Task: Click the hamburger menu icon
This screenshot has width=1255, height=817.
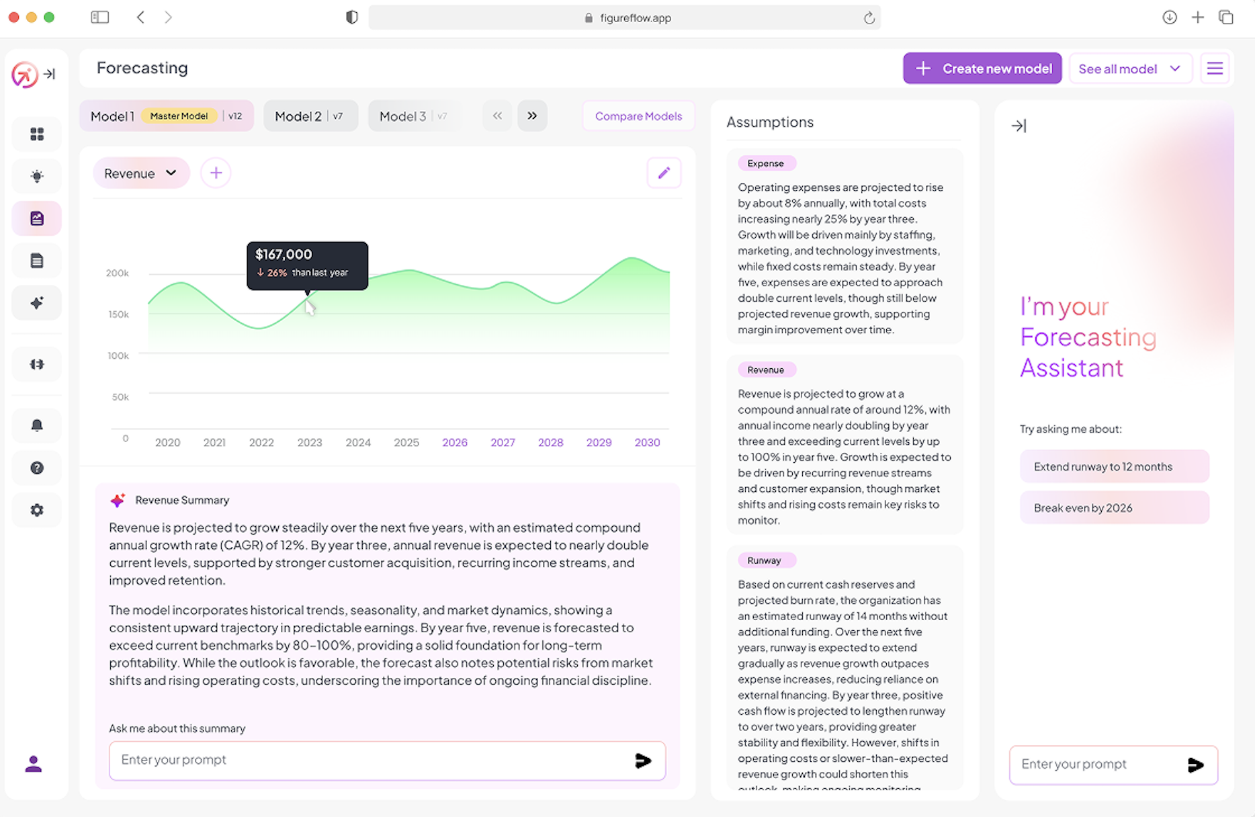Action: pos(1215,69)
